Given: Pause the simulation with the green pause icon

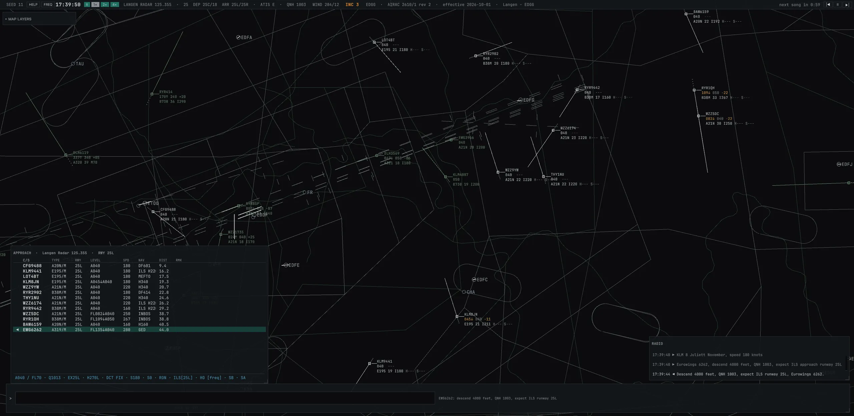Looking at the screenshot, I should click(x=87, y=5).
